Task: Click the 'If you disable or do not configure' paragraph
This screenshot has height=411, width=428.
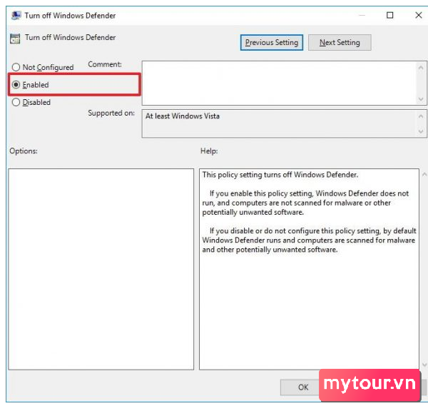Action: pos(309,240)
